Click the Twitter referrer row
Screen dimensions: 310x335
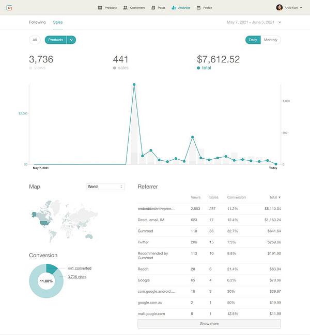(x=209, y=242)
